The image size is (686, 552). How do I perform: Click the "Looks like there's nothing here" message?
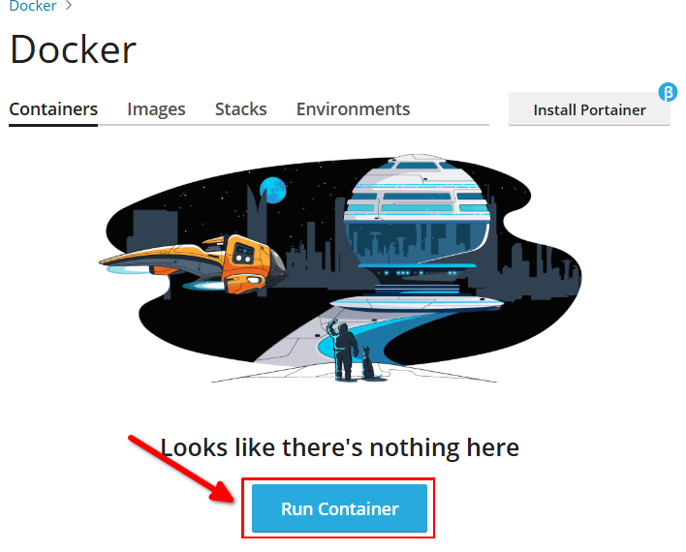pos(339,447)
